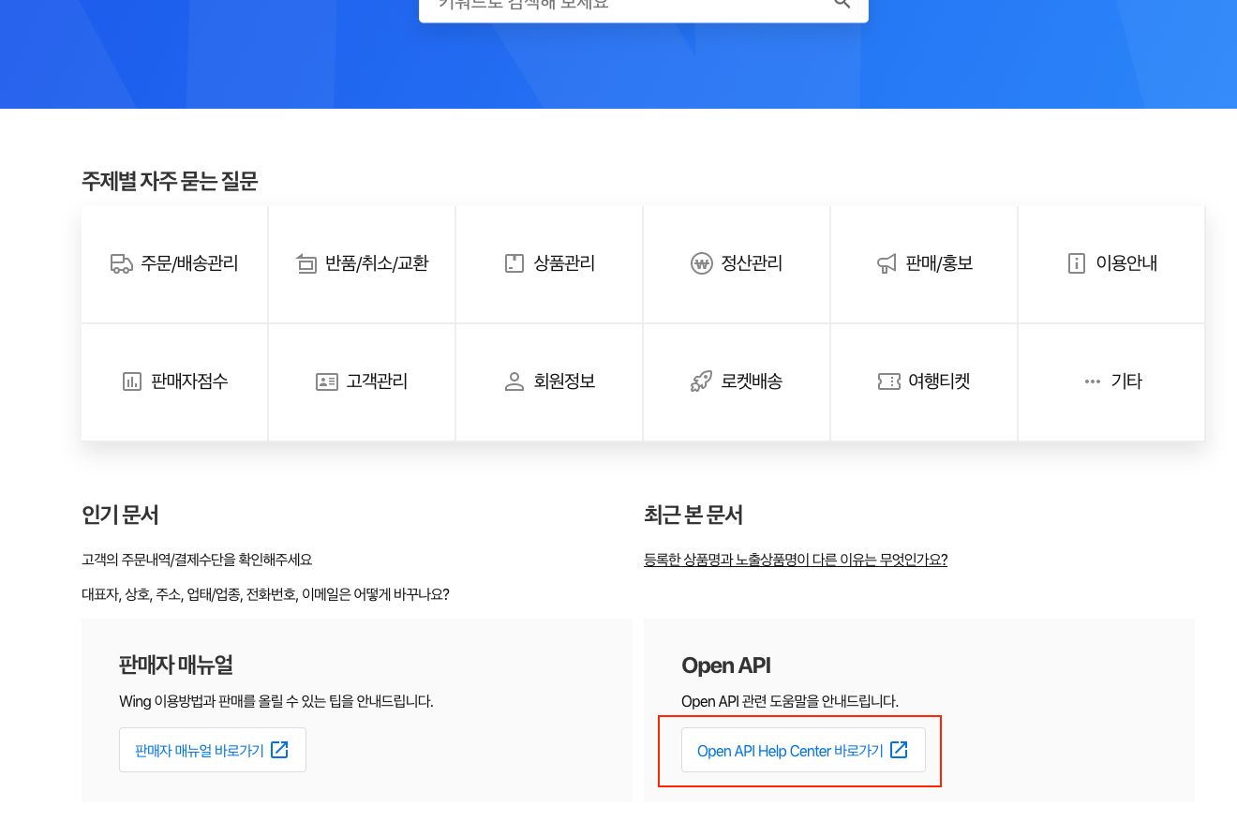Click the delivery truck icon for 주문/배송관리
1237x837 pixels.
[x=121, y=263]
